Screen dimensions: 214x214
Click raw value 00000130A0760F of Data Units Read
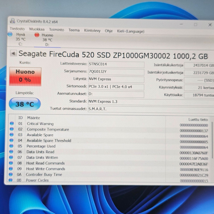pyautogui.click(x=194, y=153)
